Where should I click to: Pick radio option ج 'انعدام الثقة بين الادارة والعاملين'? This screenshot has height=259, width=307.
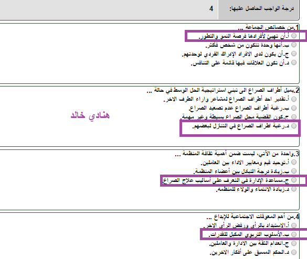point(294,243)
